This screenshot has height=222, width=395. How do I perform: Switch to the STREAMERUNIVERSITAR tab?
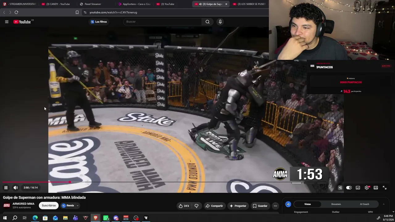pos(19,4)
